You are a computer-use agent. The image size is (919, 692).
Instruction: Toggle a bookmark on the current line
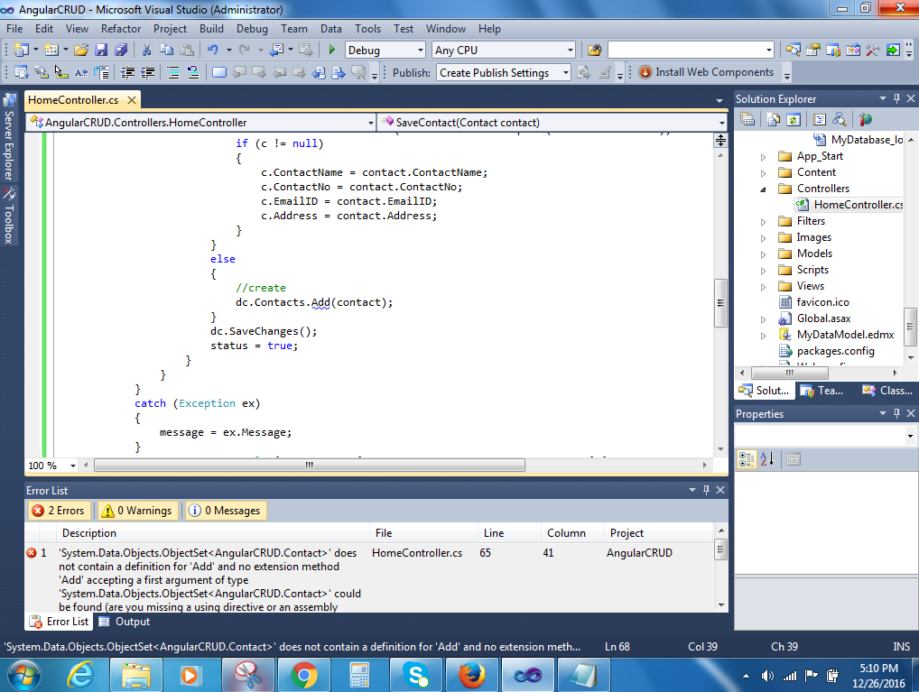pyautogui.click(x=218, y=72)
